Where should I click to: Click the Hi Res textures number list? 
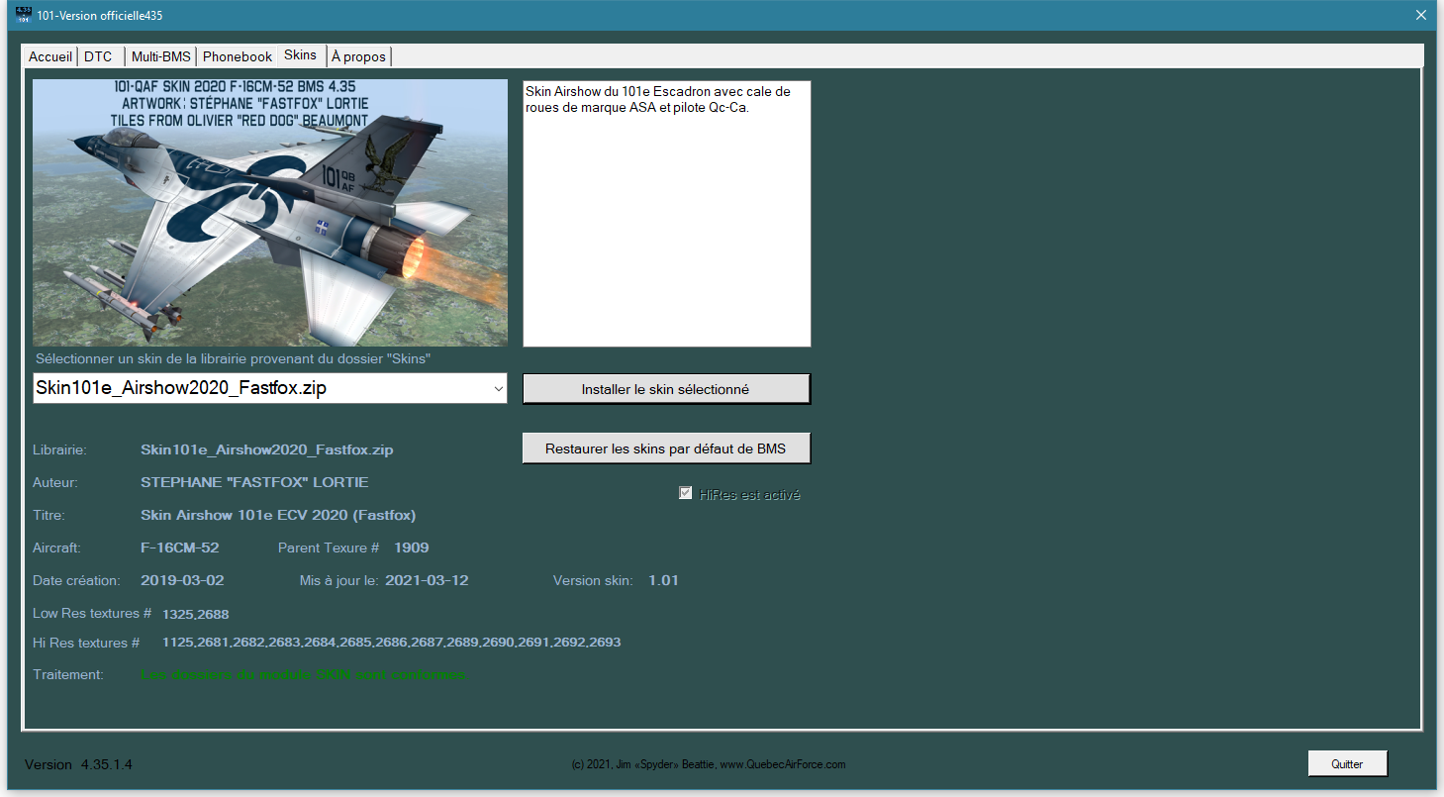(x=391, y=643)
